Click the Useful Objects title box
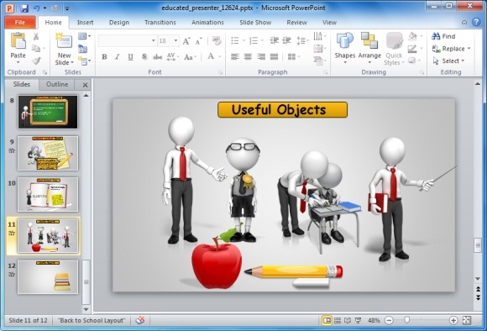 click(x=282, y=110)
